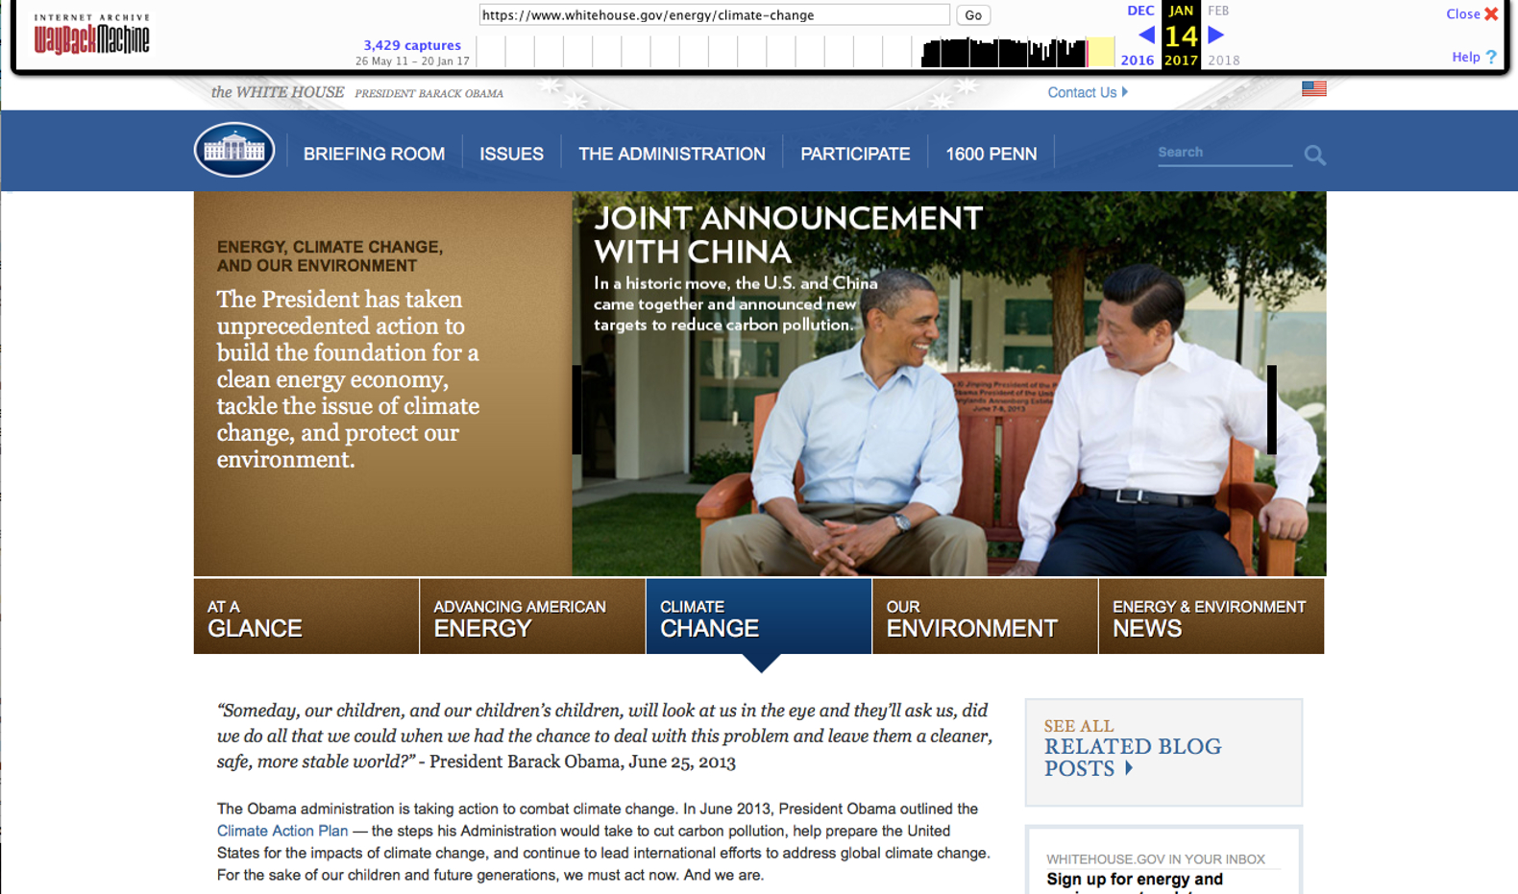Open the Climate Action Plan link
The width and height of the screenshot is (1518, 894).
pos(282,831)
